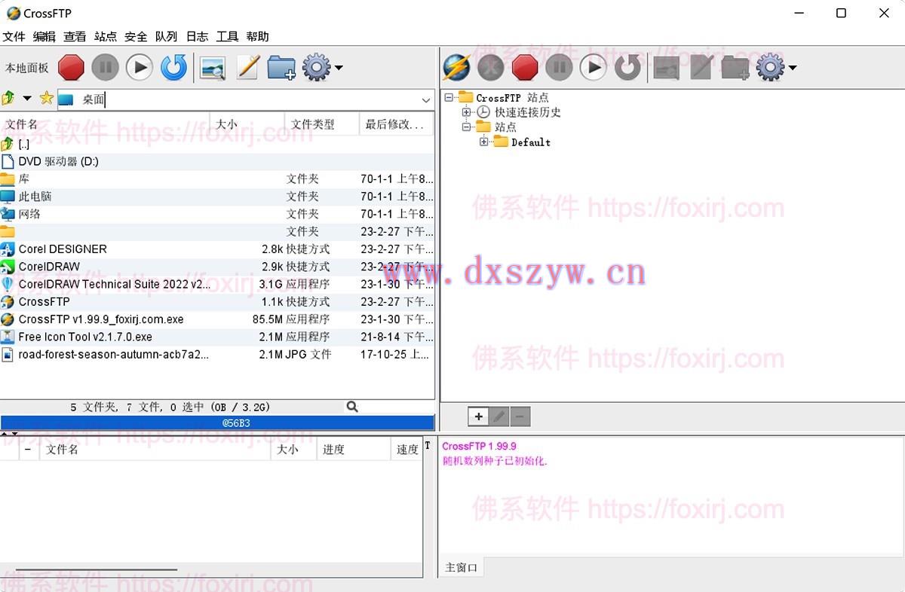This screenshot has height=592, width=905.
Task: Open the local gear dropdown arrow
Action: coord(339,68)
